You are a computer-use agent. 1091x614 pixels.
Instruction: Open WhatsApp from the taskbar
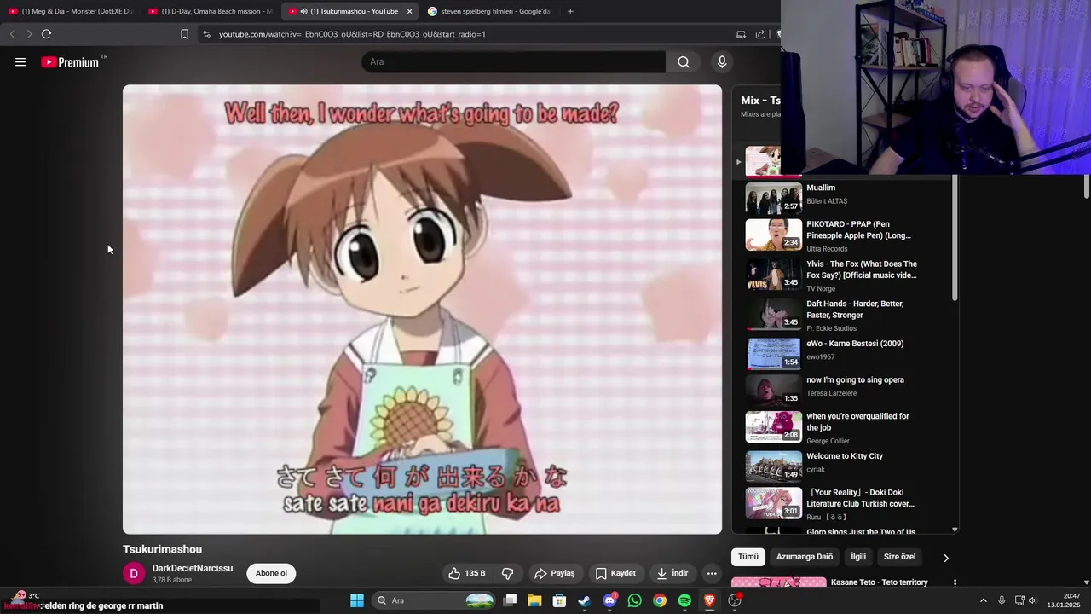pyautogui.click(x=634, y=600)
